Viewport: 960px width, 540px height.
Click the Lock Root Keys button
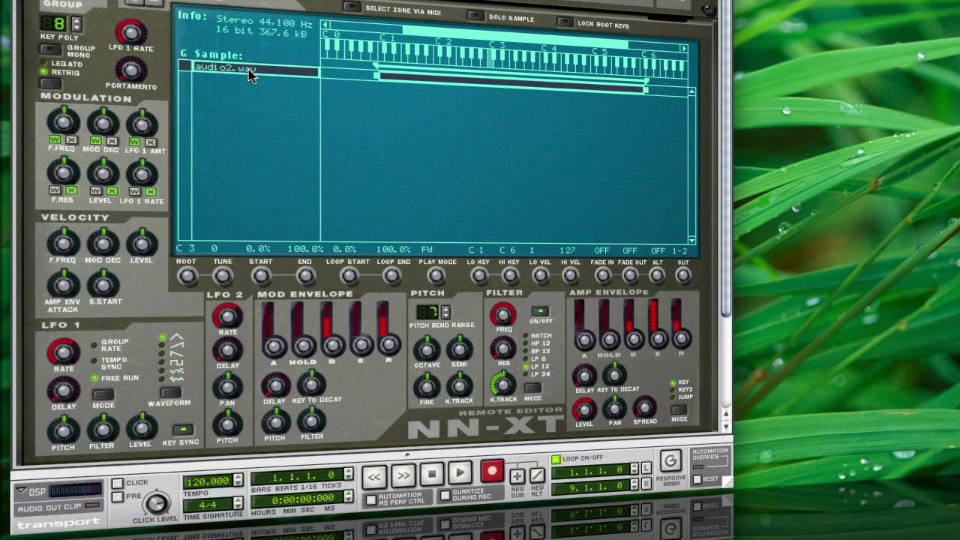[x=564, y=22]
